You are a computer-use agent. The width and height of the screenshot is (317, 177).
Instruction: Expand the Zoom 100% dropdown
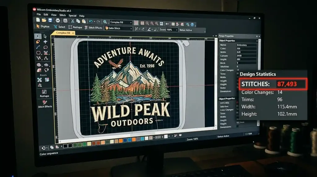point(176,30)
